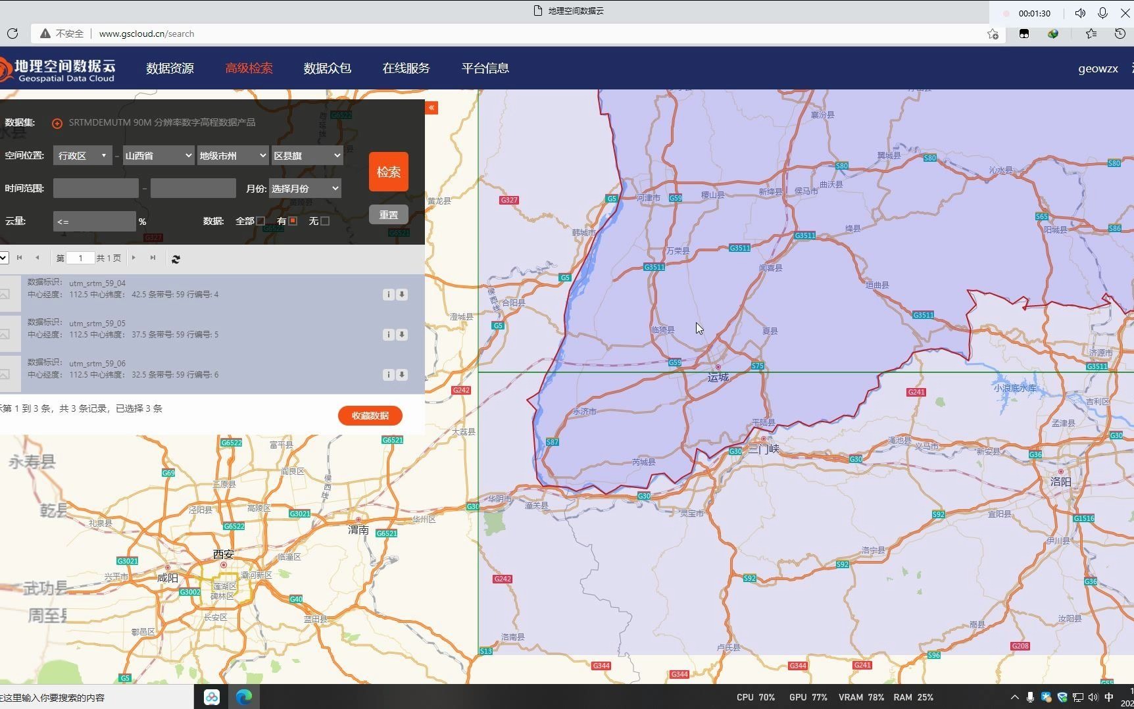Reload the page in the browser
Screen dimensions: 1134x709
(x=12, y=34)
